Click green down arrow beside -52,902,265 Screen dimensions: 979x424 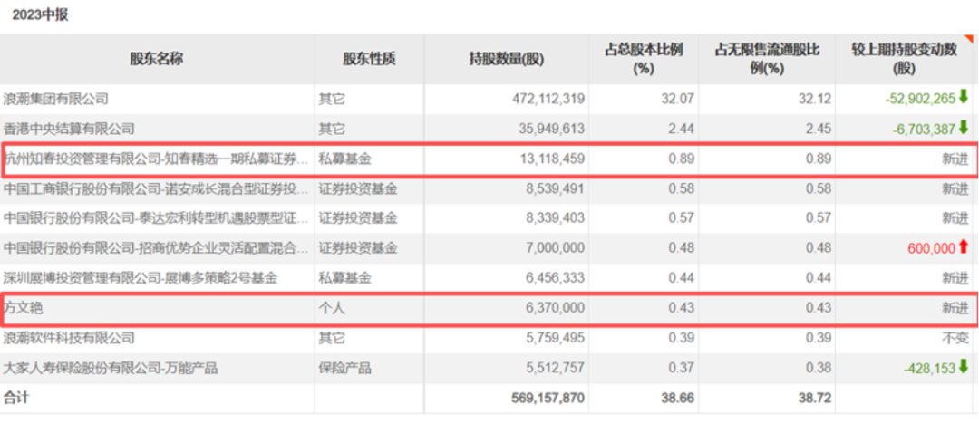tap(964, 97)
